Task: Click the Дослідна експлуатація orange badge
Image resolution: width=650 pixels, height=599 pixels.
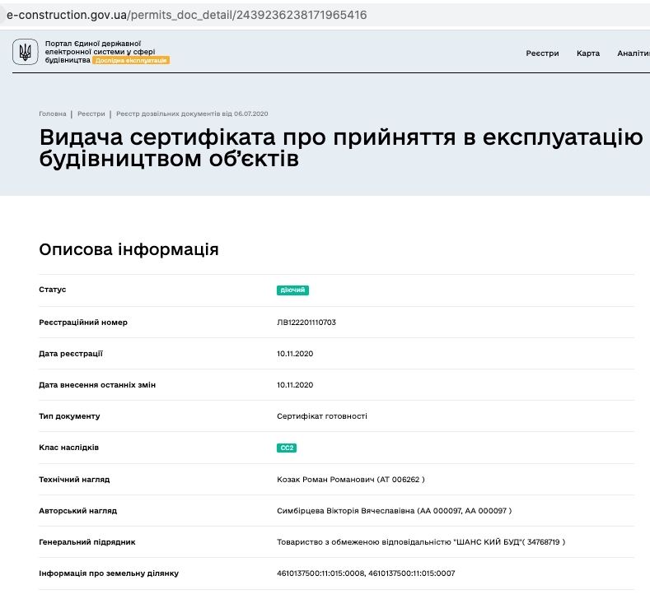Action: pos(131,60)
